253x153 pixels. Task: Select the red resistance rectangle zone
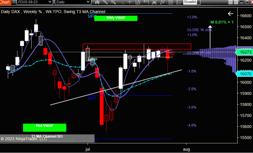pyautogui.click(x=137, y=47)
